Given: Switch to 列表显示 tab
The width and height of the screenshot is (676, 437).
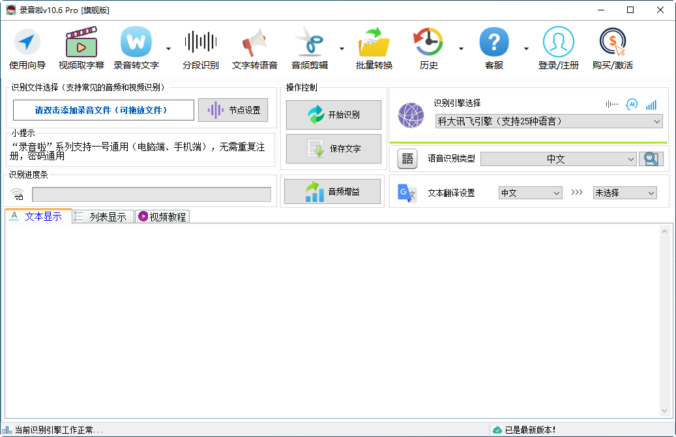Looking at the screenshot, I should 103,217.
